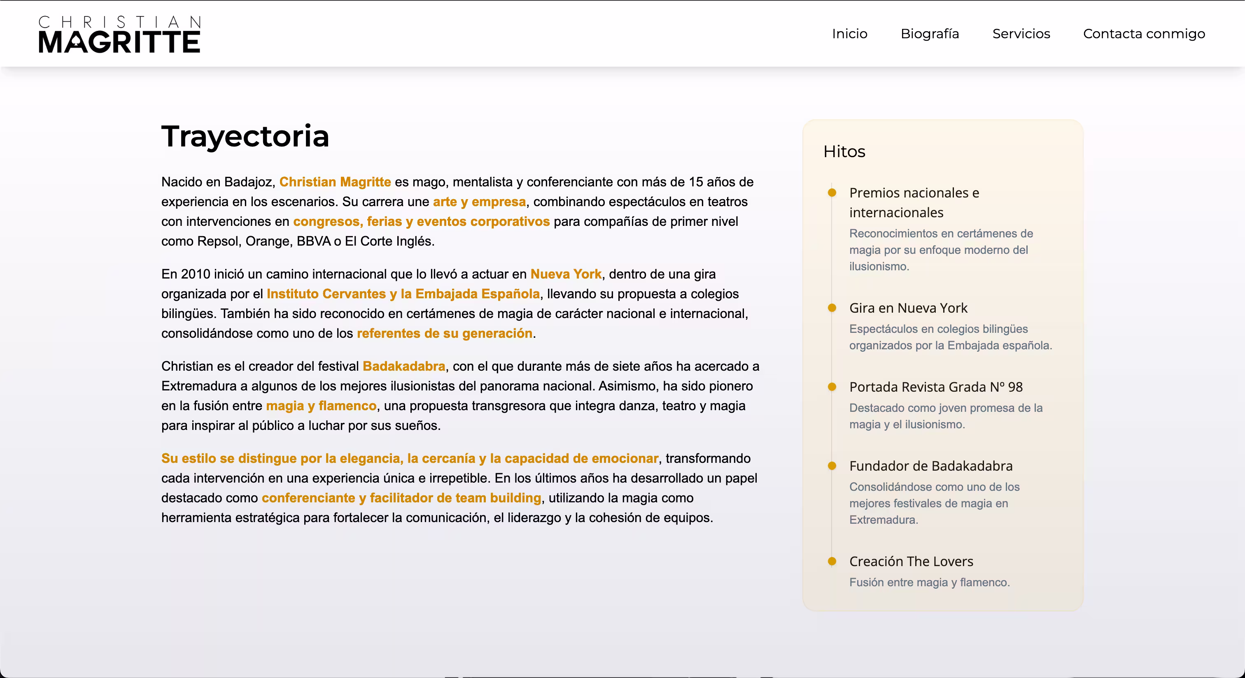Image resolution: width=1245 pixels, height=678 pixels.
Task: Click the highlighted Badakadabra text
Action: (x=403, y=367)
